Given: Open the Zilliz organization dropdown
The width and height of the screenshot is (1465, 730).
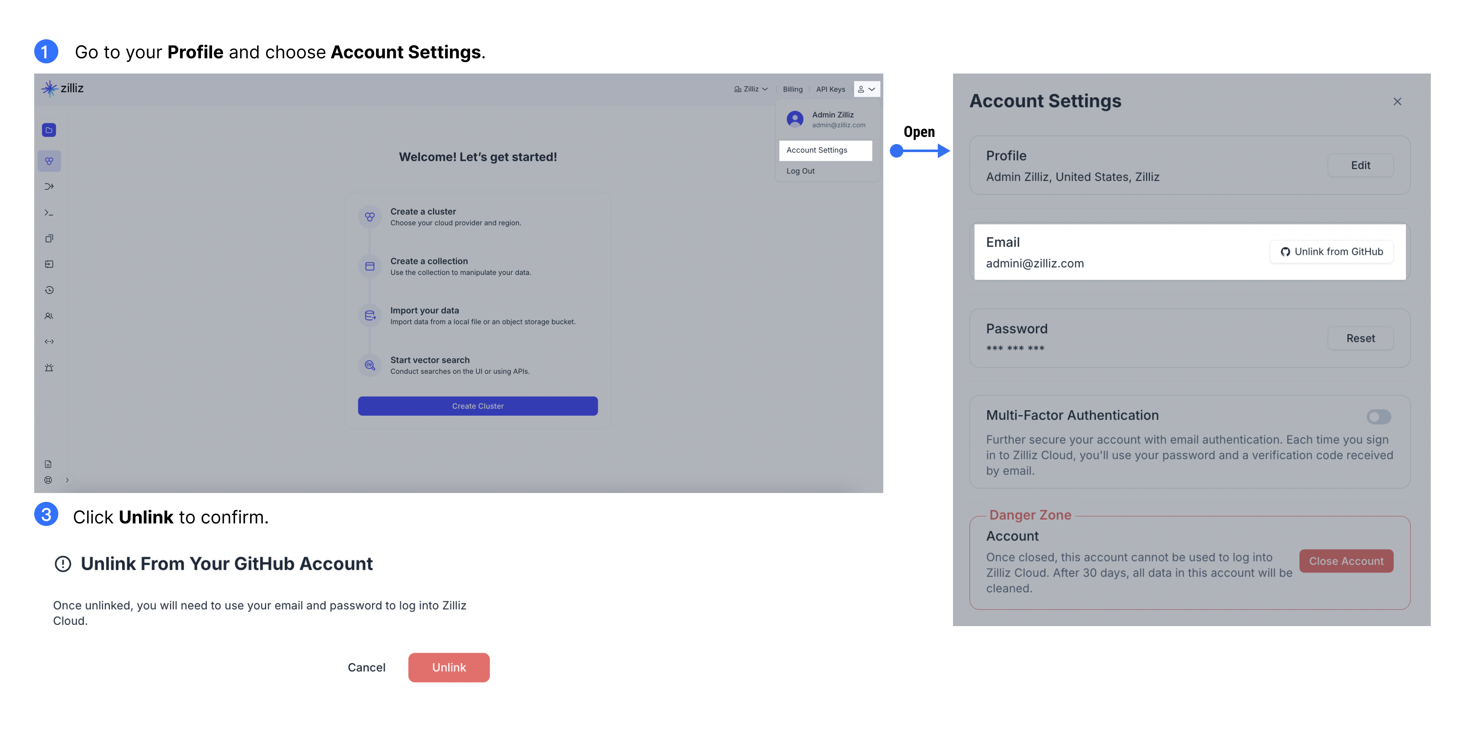Looking at the screenshot, I should pyautogui.click(x=751, y=89).
